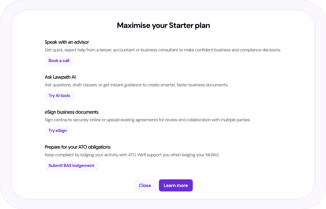Select the Prepare for your ATO obligations heading

click(x=78, y=147)
